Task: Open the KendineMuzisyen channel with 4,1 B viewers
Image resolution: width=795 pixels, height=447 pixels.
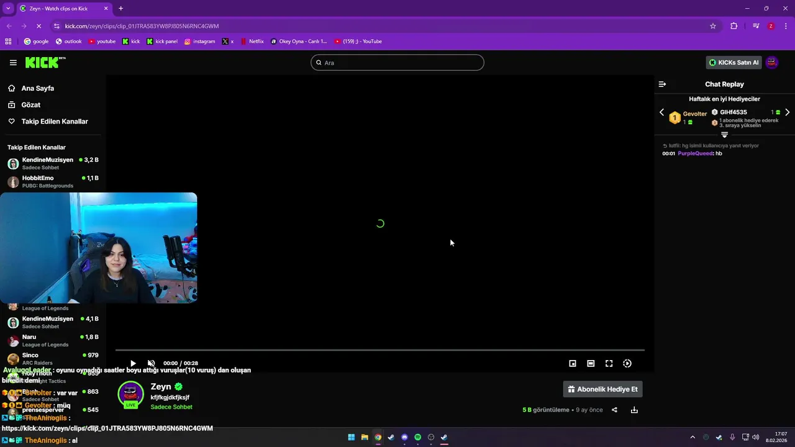Action: tap(53, 322)
